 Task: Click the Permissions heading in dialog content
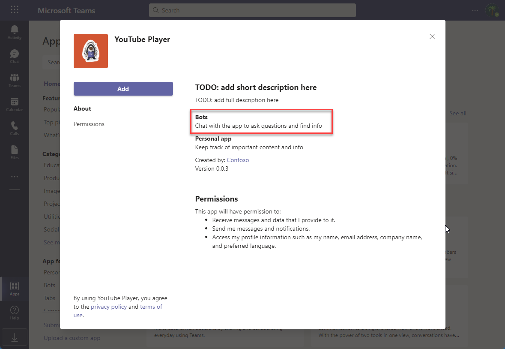[216, 199]
